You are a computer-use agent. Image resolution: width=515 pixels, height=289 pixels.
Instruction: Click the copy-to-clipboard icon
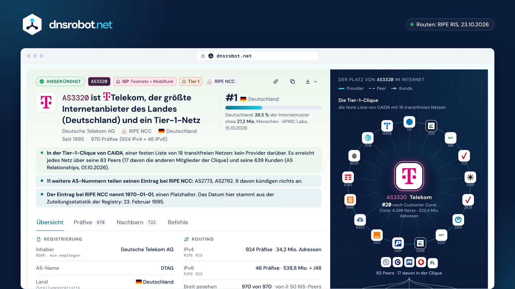[293, 82]
